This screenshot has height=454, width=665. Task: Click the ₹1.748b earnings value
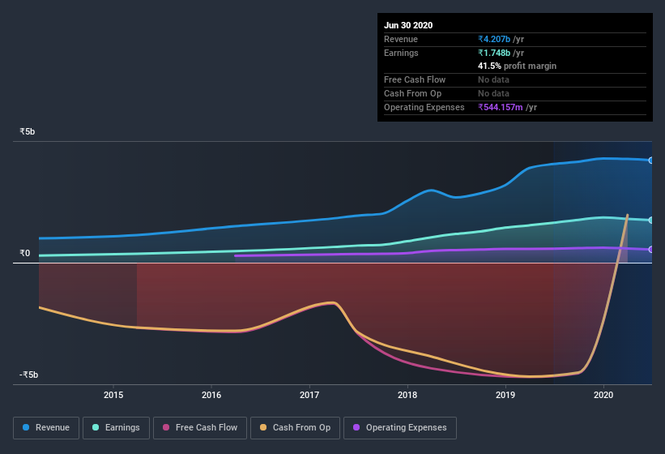[x=494, y=53]
